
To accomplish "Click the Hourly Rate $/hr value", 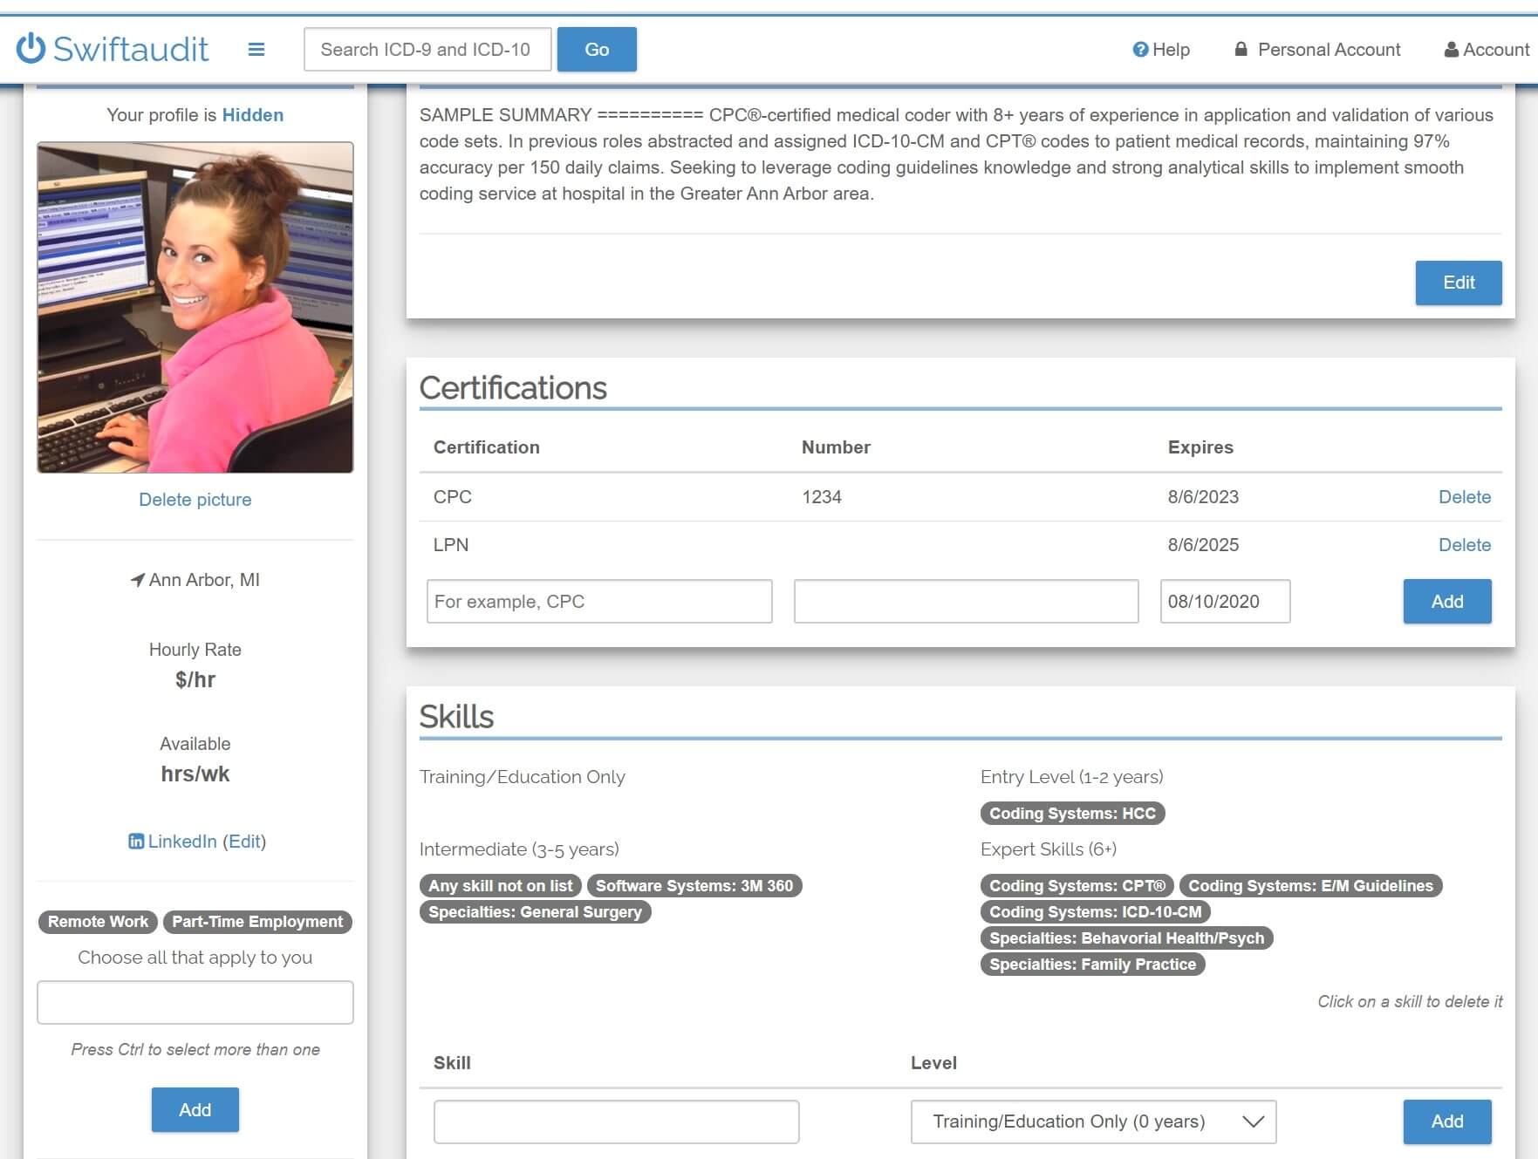I will coord(195,680).
